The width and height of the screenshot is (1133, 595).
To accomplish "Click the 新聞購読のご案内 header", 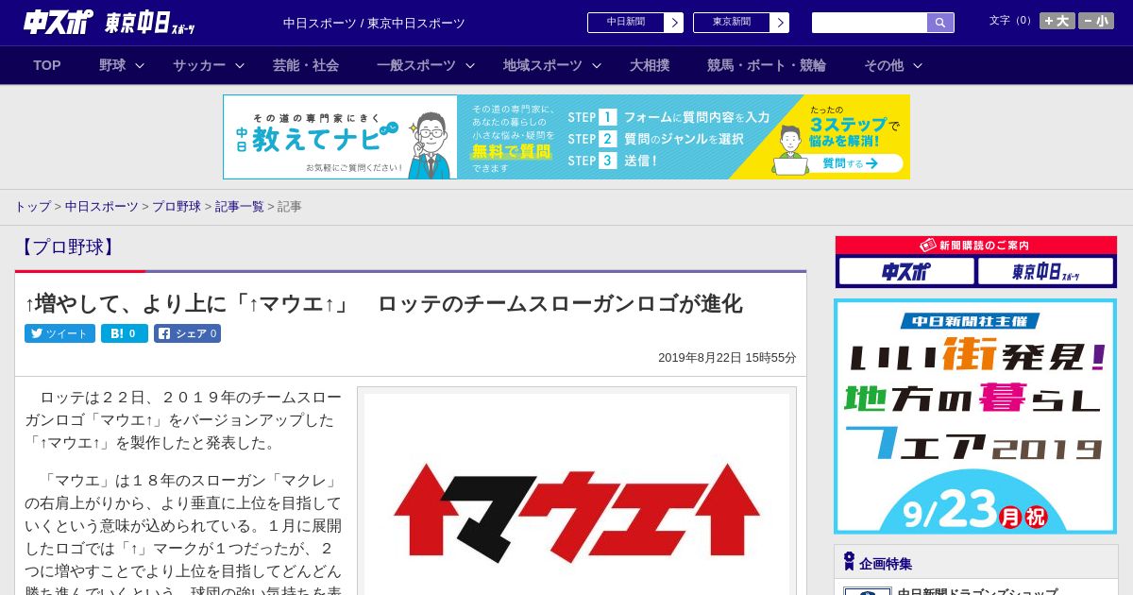I will pyautogui.click(x=976, y=246).
